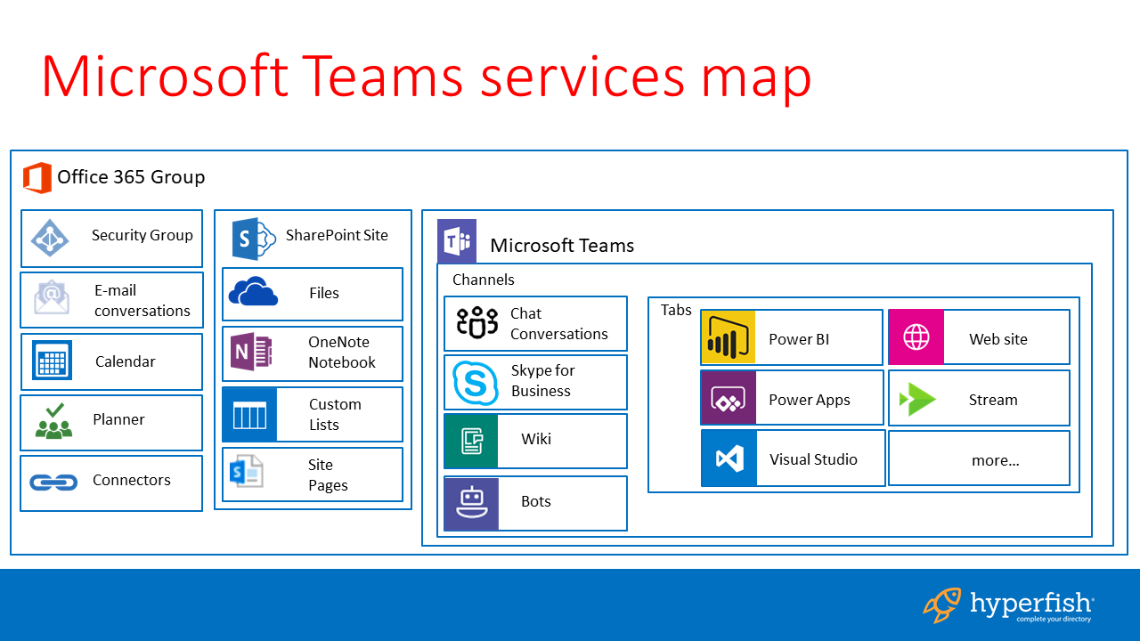Click the hyperfish logo fish icon
Screen dimensions: 1140x641
click(942, 604)
